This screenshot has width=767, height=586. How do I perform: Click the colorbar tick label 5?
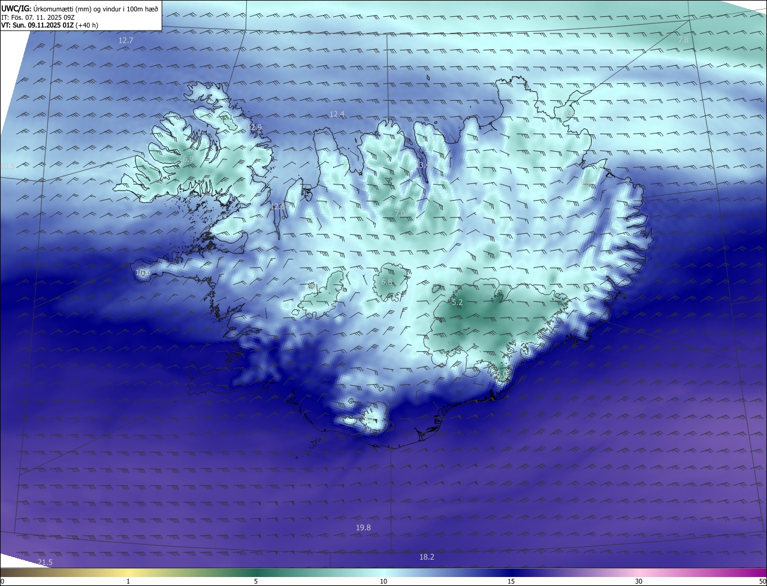click(x=256, y=581)
